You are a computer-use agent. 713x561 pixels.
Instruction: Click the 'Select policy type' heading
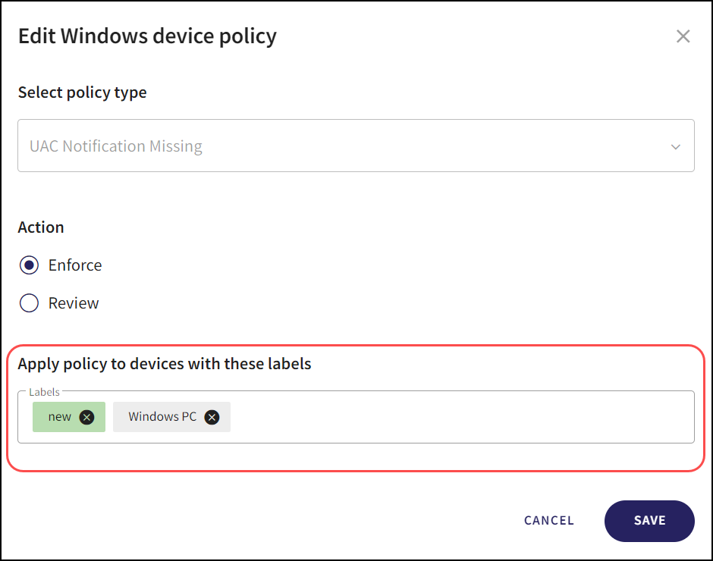[x=82, y=92]
